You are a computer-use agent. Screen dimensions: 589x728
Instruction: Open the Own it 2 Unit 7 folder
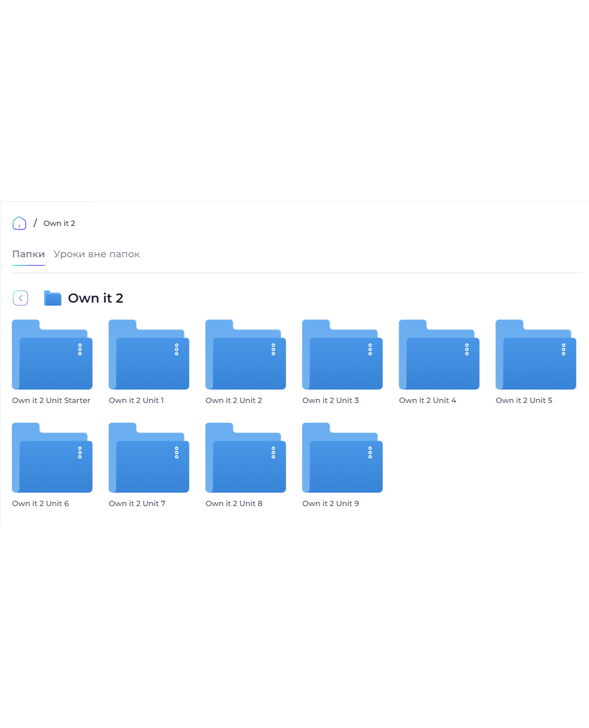(149, 458)
